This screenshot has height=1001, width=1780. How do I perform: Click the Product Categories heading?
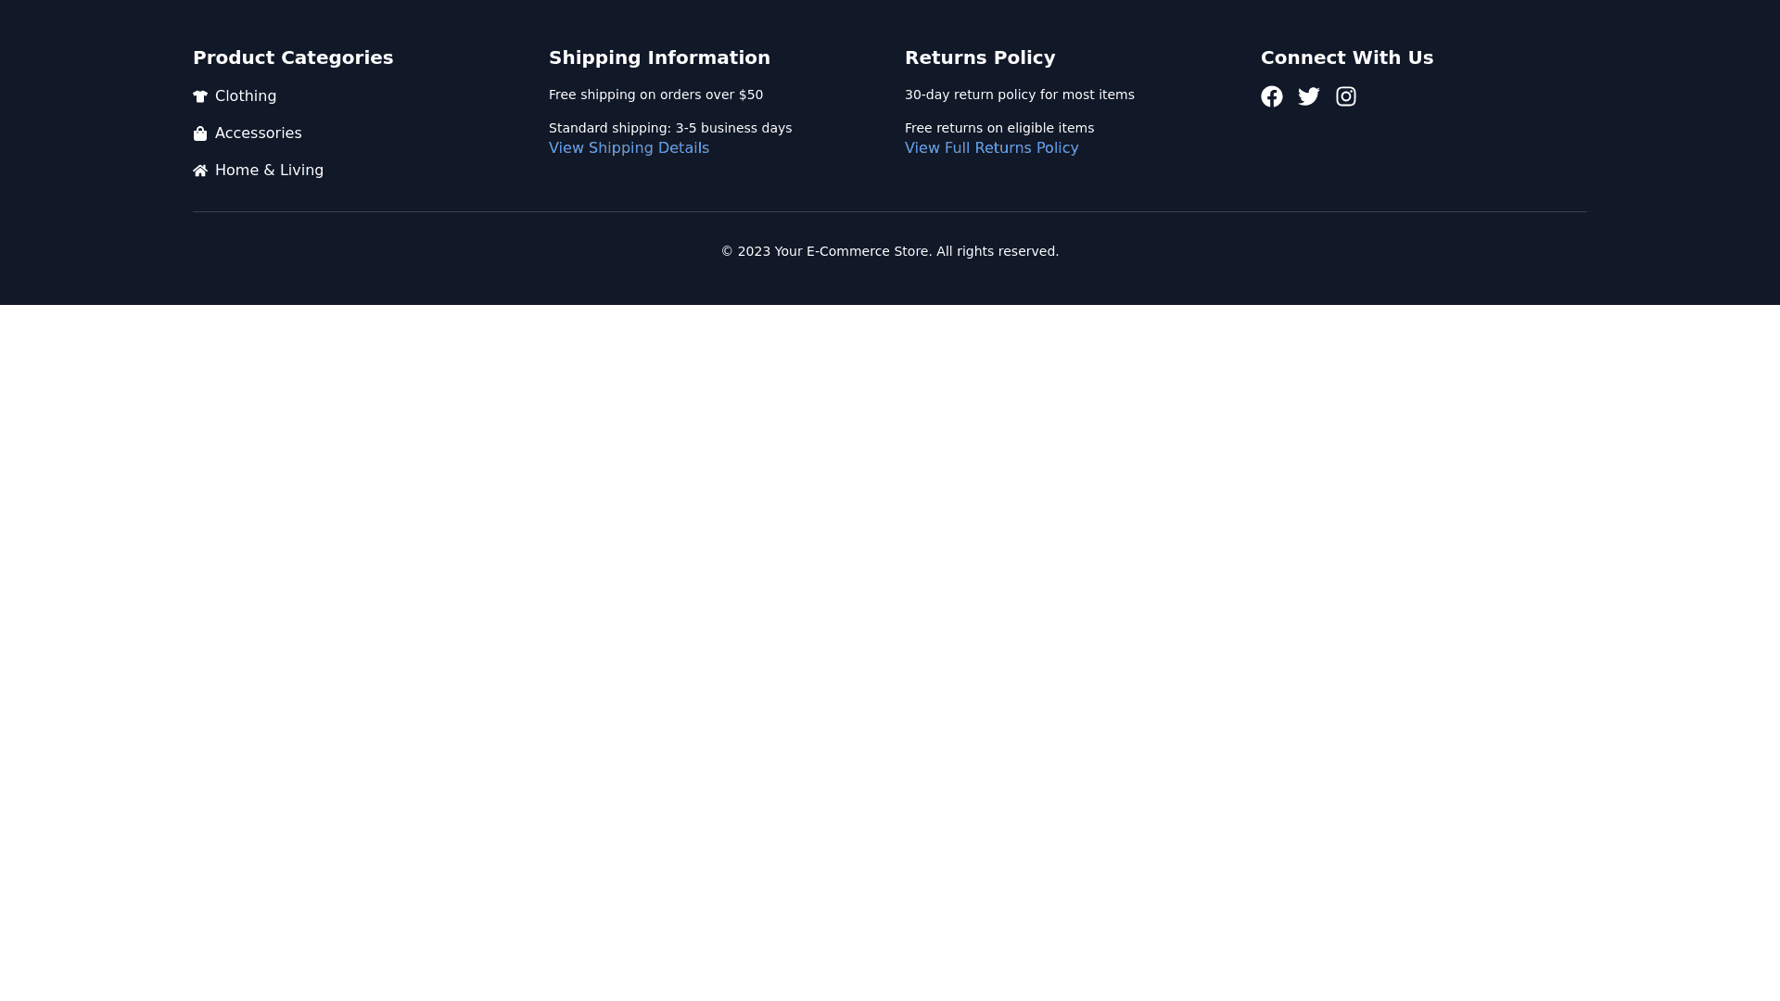[293, 57]
